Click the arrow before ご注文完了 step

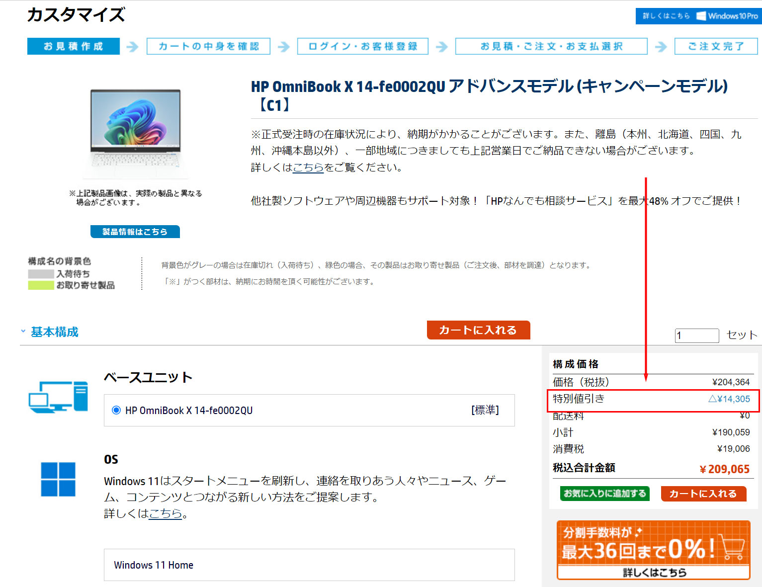[x=661, y=47]
